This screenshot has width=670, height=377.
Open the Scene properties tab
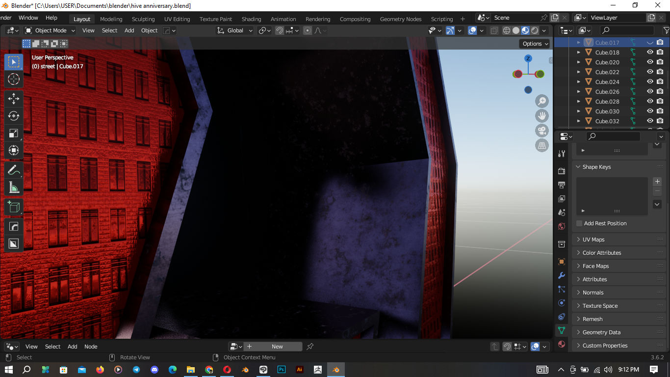562,213
